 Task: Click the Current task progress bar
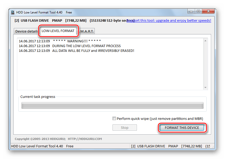(112, 106)
